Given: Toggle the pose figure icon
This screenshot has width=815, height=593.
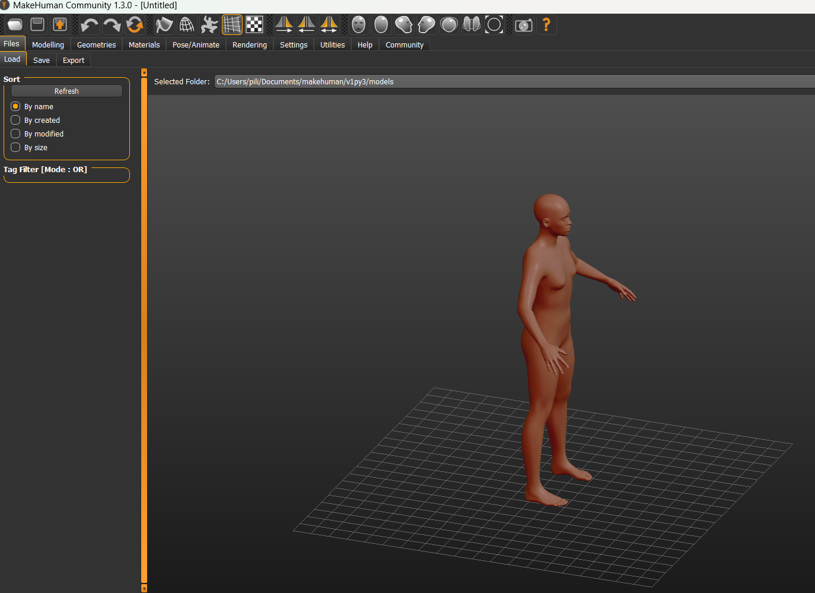Looking at the screenshot, I should 209,25.
